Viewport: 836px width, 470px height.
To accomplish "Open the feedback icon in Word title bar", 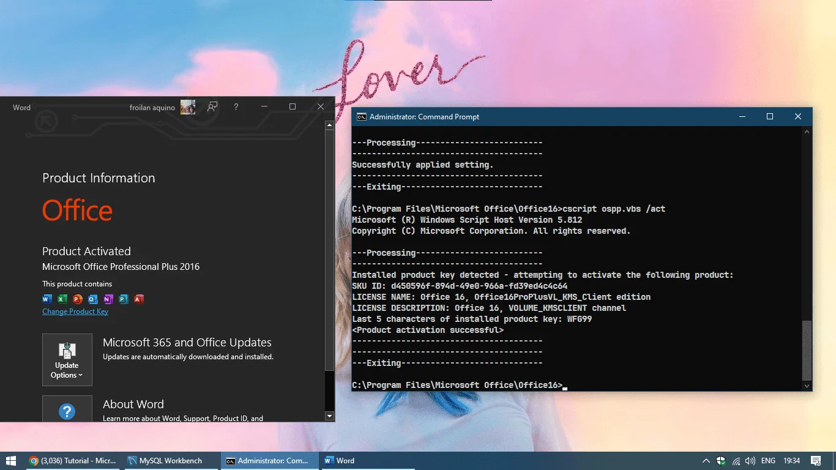I will click(212, 107).
